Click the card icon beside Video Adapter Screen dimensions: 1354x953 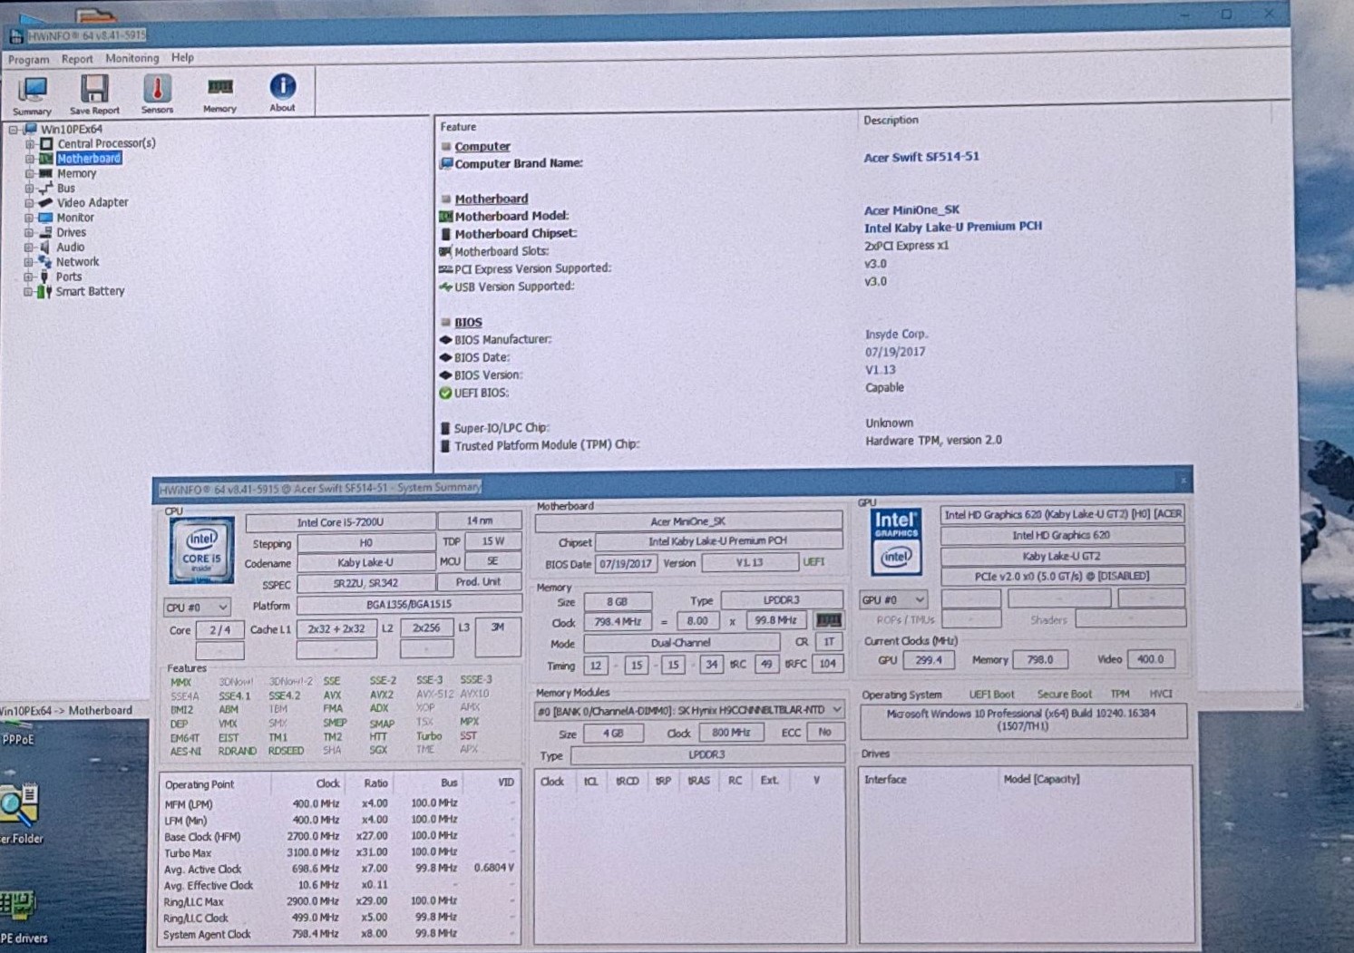point(45,202)
